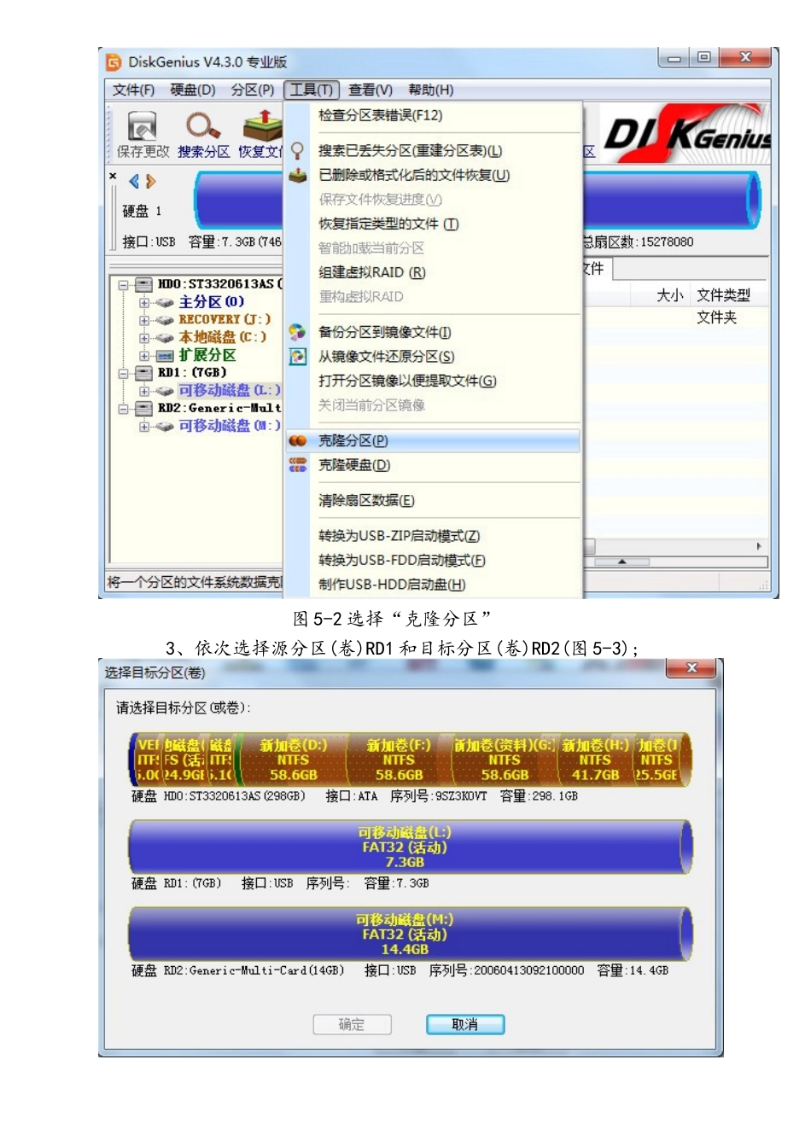Choose 克隆分区(P) menu entry

pyautogui.click(x=435, y=441)
